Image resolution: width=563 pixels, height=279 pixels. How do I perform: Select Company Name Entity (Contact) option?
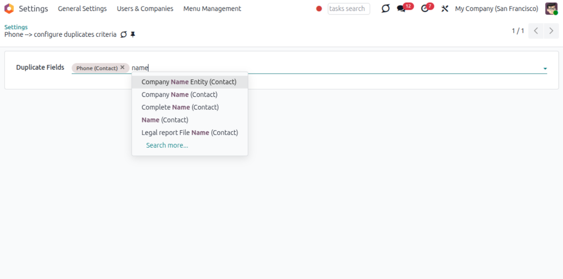189,82
